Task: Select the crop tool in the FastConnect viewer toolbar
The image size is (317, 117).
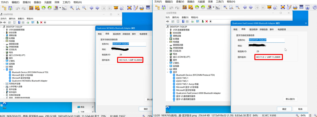Action: [x=184, y=7]
